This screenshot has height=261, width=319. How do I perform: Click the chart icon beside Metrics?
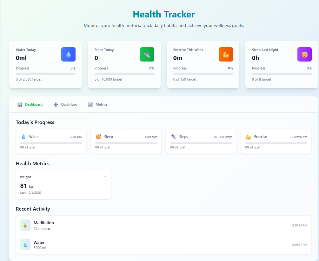point(90,104)
